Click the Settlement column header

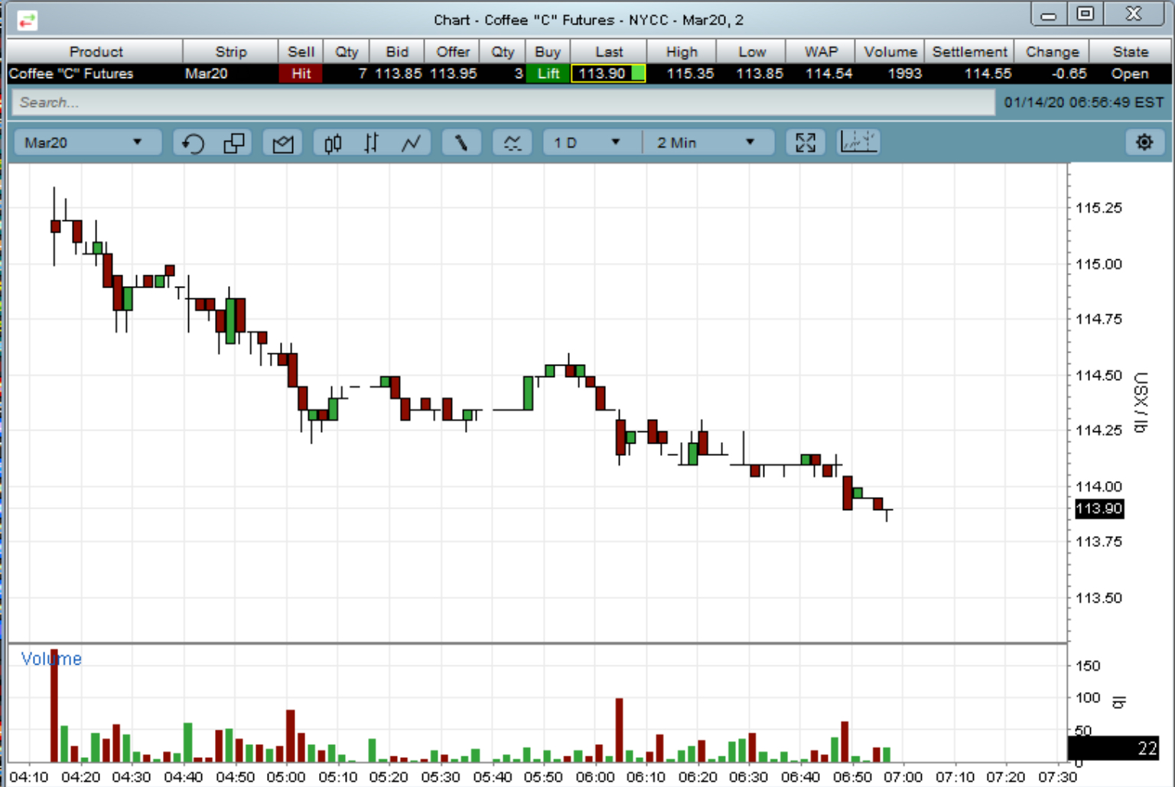click(969, 52)
